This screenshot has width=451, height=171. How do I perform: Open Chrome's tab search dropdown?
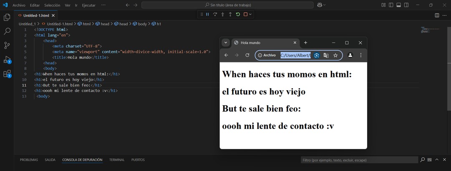tap(226, 43)
